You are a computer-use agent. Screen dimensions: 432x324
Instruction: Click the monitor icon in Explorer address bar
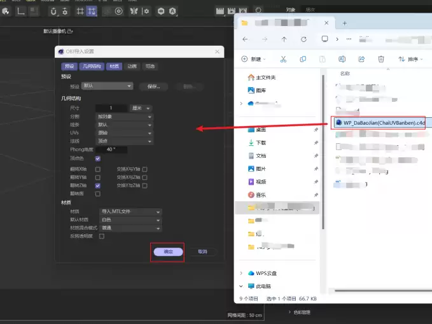click(x=325, y=39)
